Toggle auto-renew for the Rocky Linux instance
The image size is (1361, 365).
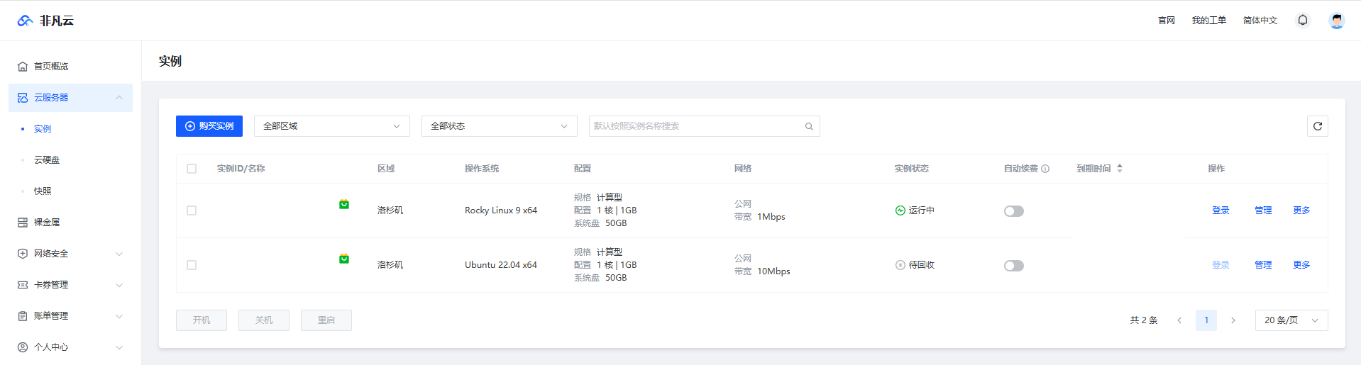[1013, 211]
